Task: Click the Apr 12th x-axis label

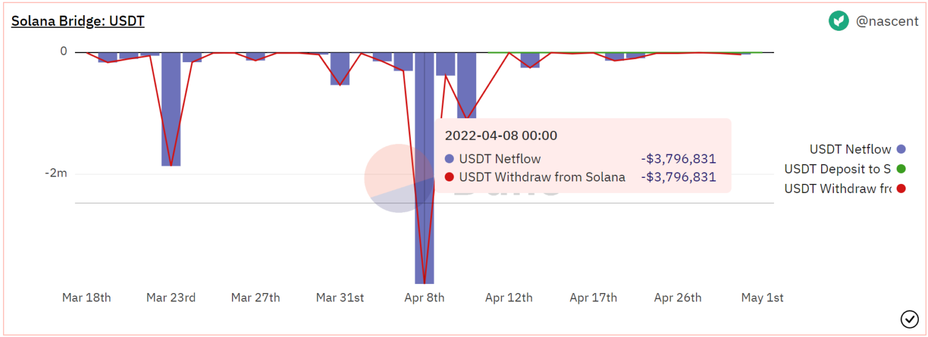Action: (509, 298)
